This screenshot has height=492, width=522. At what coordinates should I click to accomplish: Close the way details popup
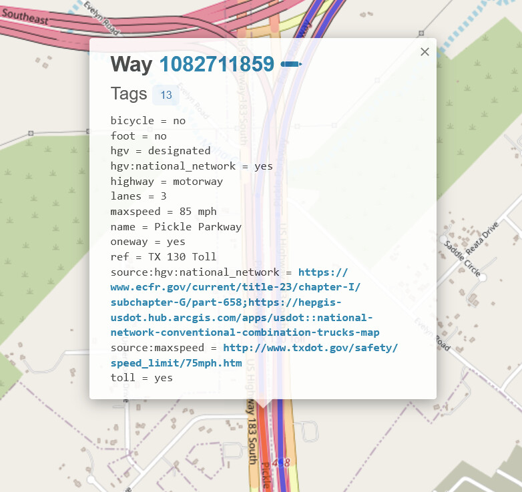pyautogui.click(x=425, y=52)
